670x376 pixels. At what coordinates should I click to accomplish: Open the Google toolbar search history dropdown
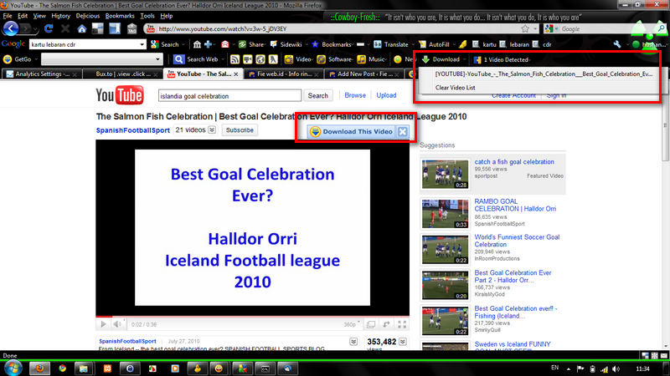pos(142,44)
